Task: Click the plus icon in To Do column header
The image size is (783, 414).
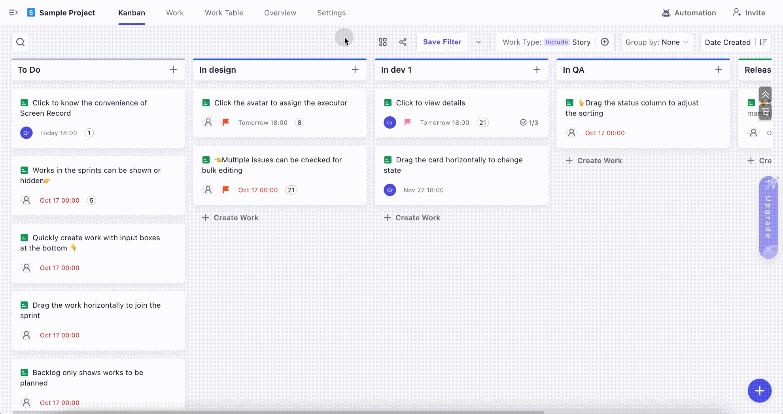Action: (x=173, y=70)
